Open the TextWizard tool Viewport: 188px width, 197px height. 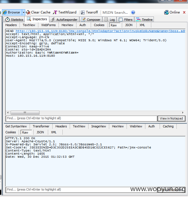(x=65, y=12)
